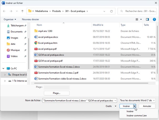Click the Nom de fichier input field
This screenshot has width=159, height=120.
click(79, 100)
